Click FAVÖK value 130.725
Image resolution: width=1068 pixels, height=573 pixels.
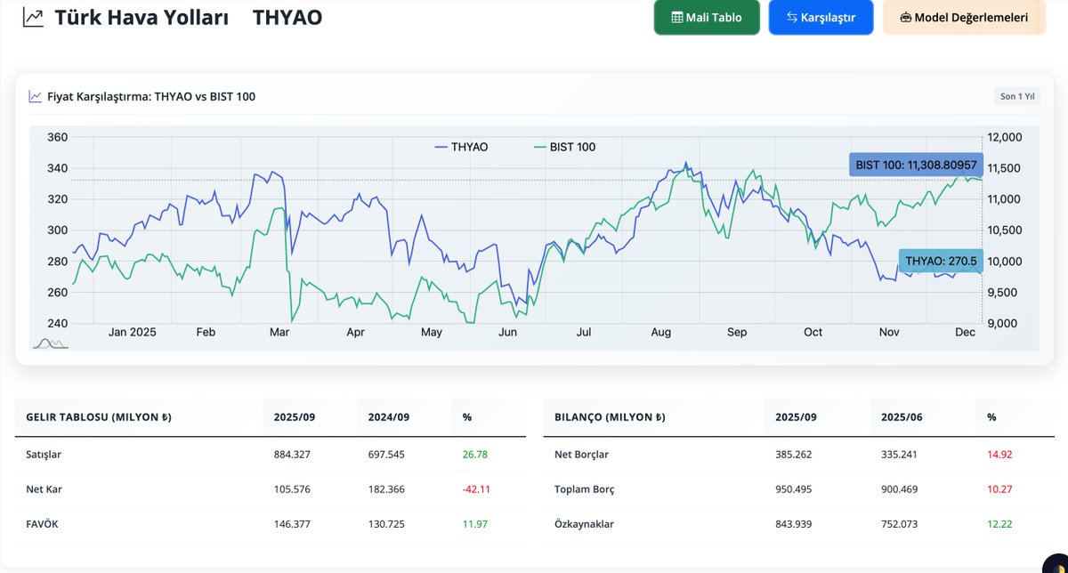tap(386, 524)
